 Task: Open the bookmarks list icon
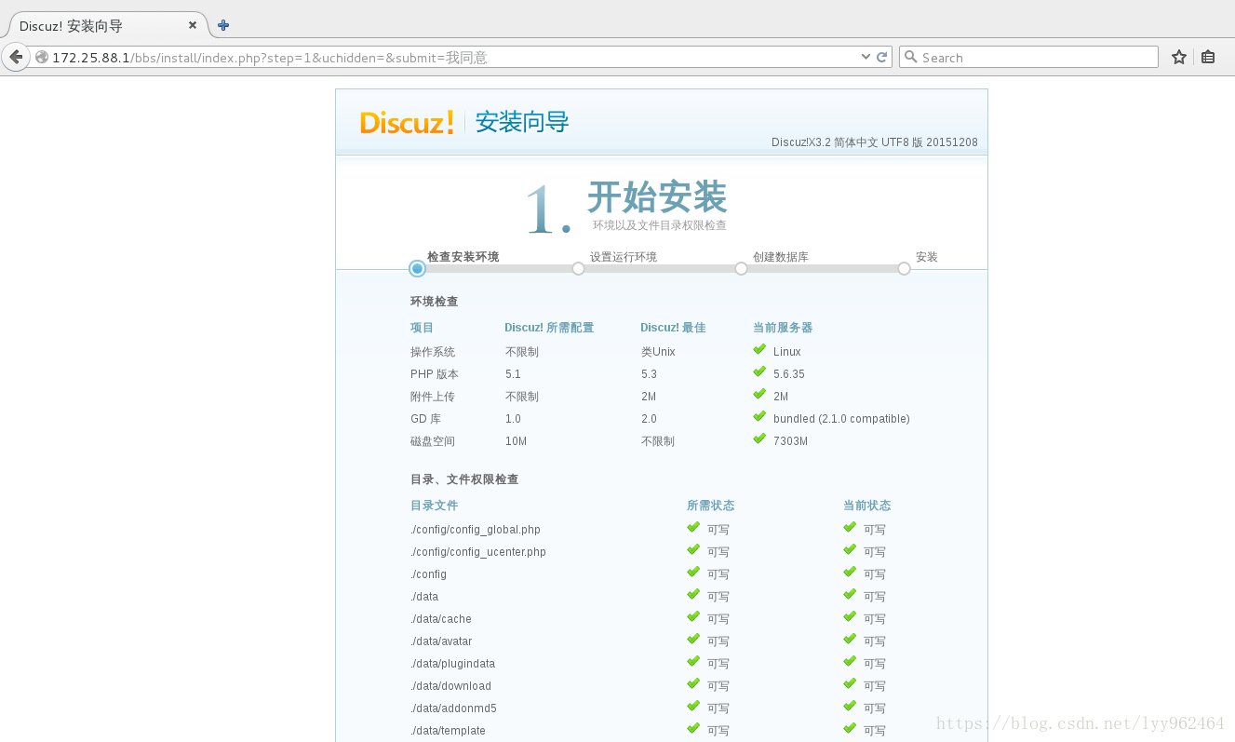[1208, 57]
